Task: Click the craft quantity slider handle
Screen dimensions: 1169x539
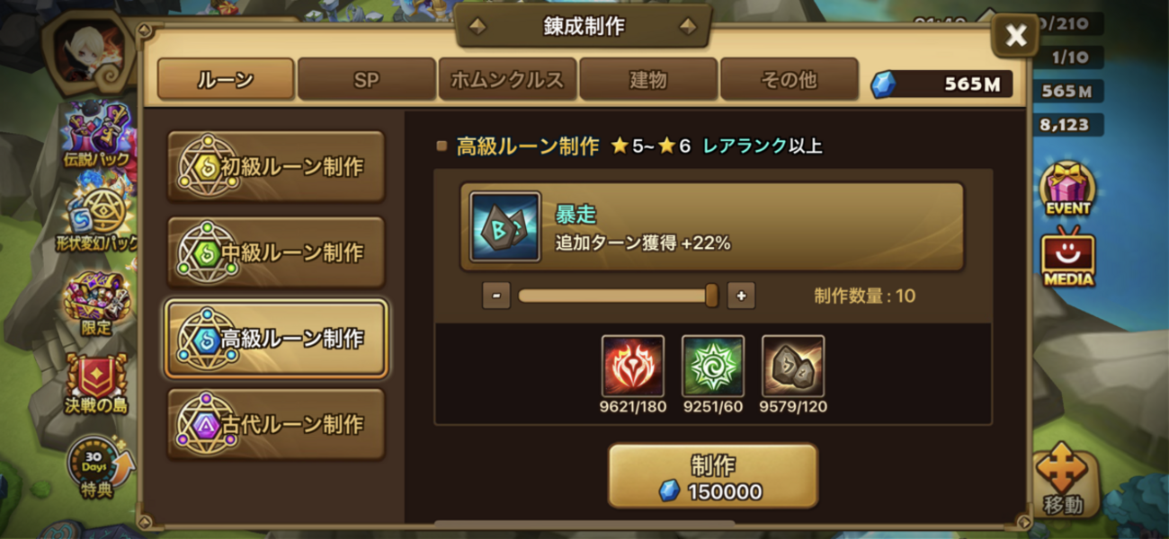Action: click(711, 296)
